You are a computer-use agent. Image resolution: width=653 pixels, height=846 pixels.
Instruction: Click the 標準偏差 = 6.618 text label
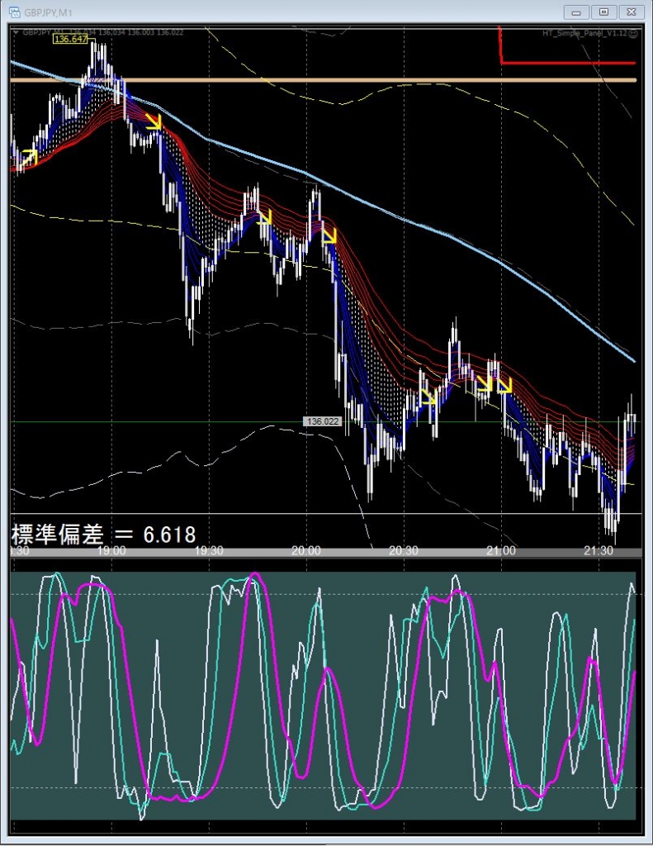[103, 534]
